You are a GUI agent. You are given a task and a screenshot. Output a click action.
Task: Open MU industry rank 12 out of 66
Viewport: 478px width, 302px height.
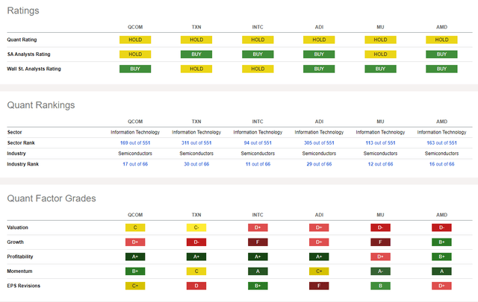[x=380, y=164]
